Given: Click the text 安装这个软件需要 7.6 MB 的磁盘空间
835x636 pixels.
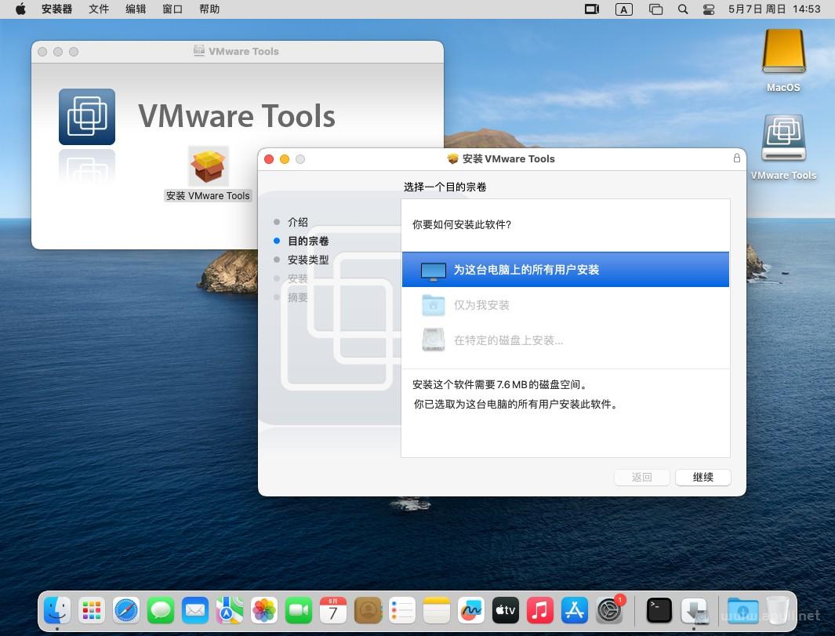Looking at the screenshot, I should 499,384.
